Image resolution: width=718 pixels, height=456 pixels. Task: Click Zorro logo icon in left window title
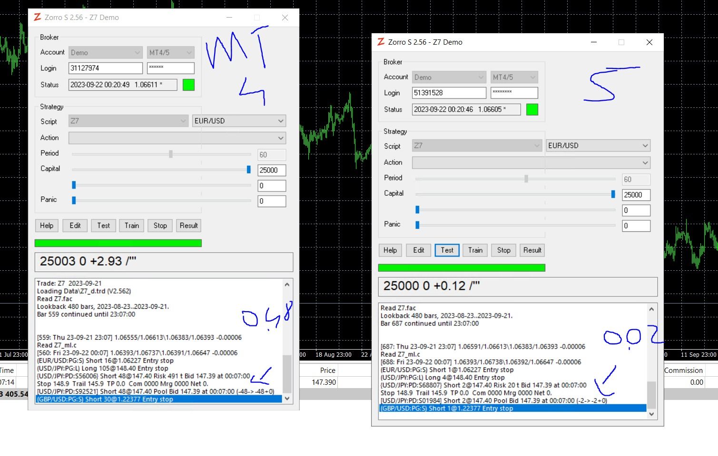(x=37, y=17)
